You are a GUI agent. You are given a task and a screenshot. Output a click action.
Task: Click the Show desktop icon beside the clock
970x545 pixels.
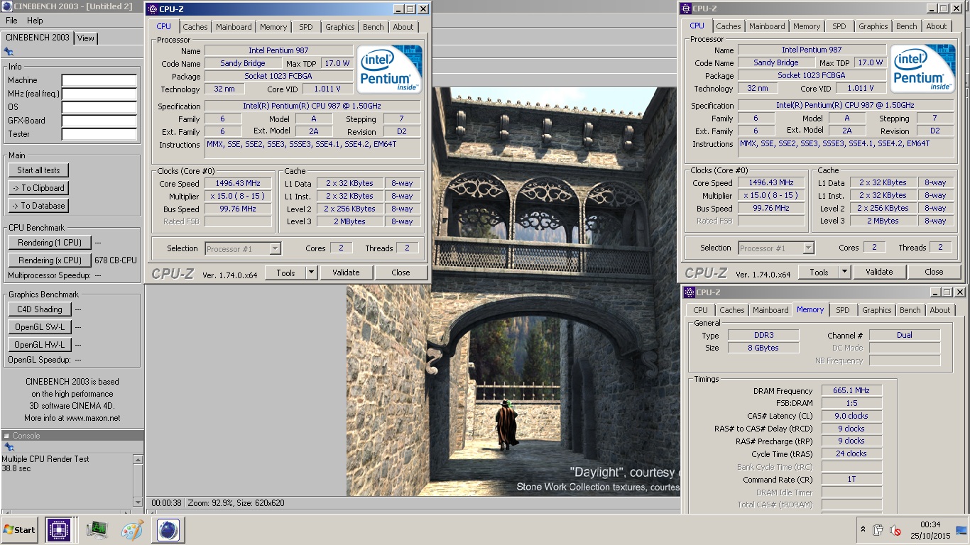pyautogui.click(x=961, y=530)
